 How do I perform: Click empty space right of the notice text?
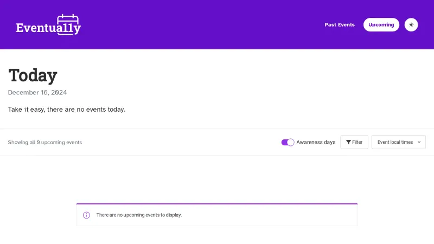(x=271, y=215)
